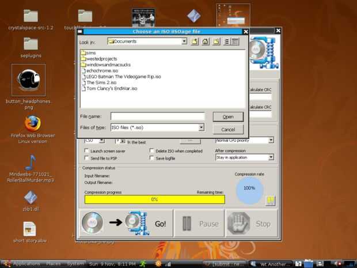Image resolution: width=357 pixels, height=268 pixels.
Task: Select echochrome.iso file
Action: [100, 71]
